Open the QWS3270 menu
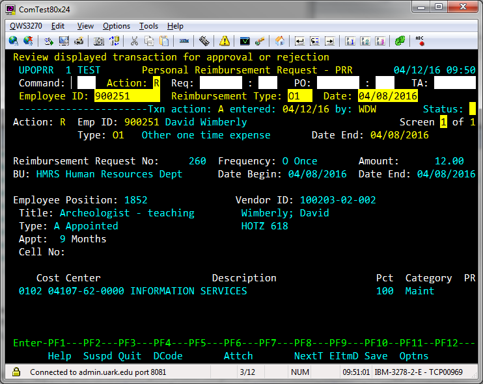 pyautogui.click(x=26, y=26)
